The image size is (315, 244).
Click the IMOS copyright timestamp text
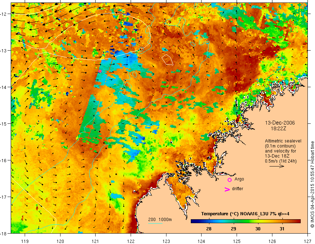[x=312, y=184]
